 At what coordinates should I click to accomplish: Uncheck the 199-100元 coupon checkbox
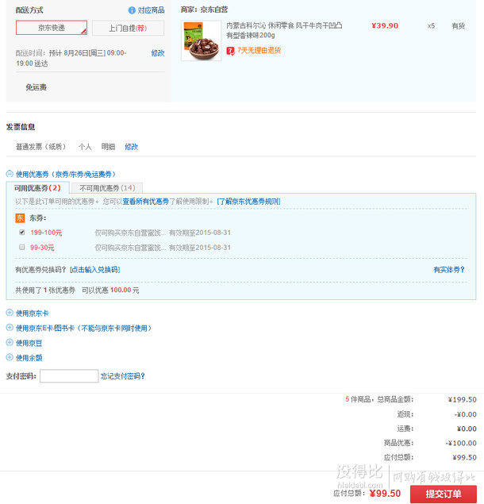(22, 232)
